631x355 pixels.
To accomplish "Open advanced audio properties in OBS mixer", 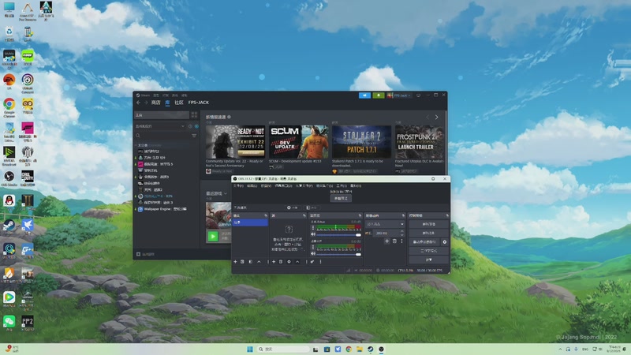I will pyautogui.click(x=312, y=262).
